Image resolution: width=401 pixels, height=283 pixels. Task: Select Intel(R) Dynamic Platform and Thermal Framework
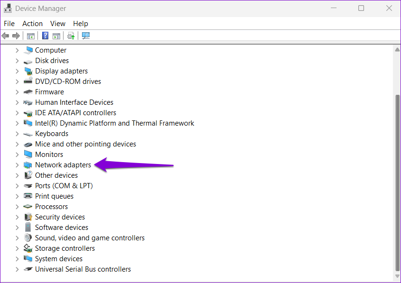115,123
